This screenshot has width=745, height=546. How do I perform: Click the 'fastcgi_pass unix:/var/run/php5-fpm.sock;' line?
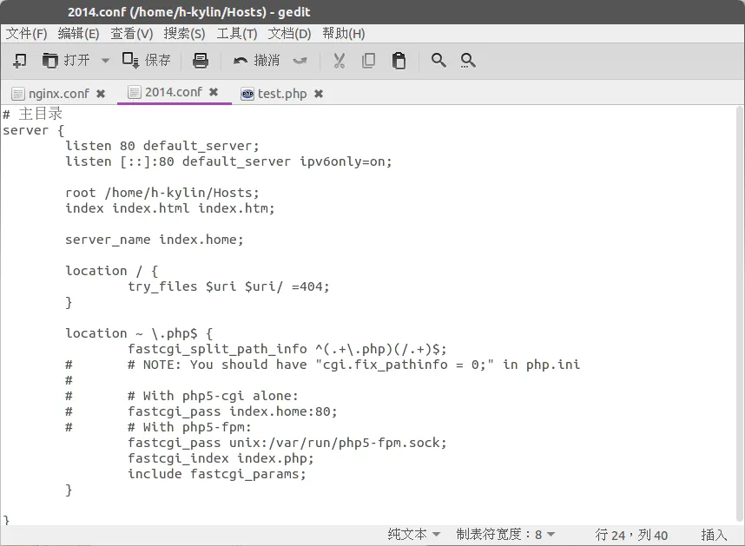(x=287, y=443)
